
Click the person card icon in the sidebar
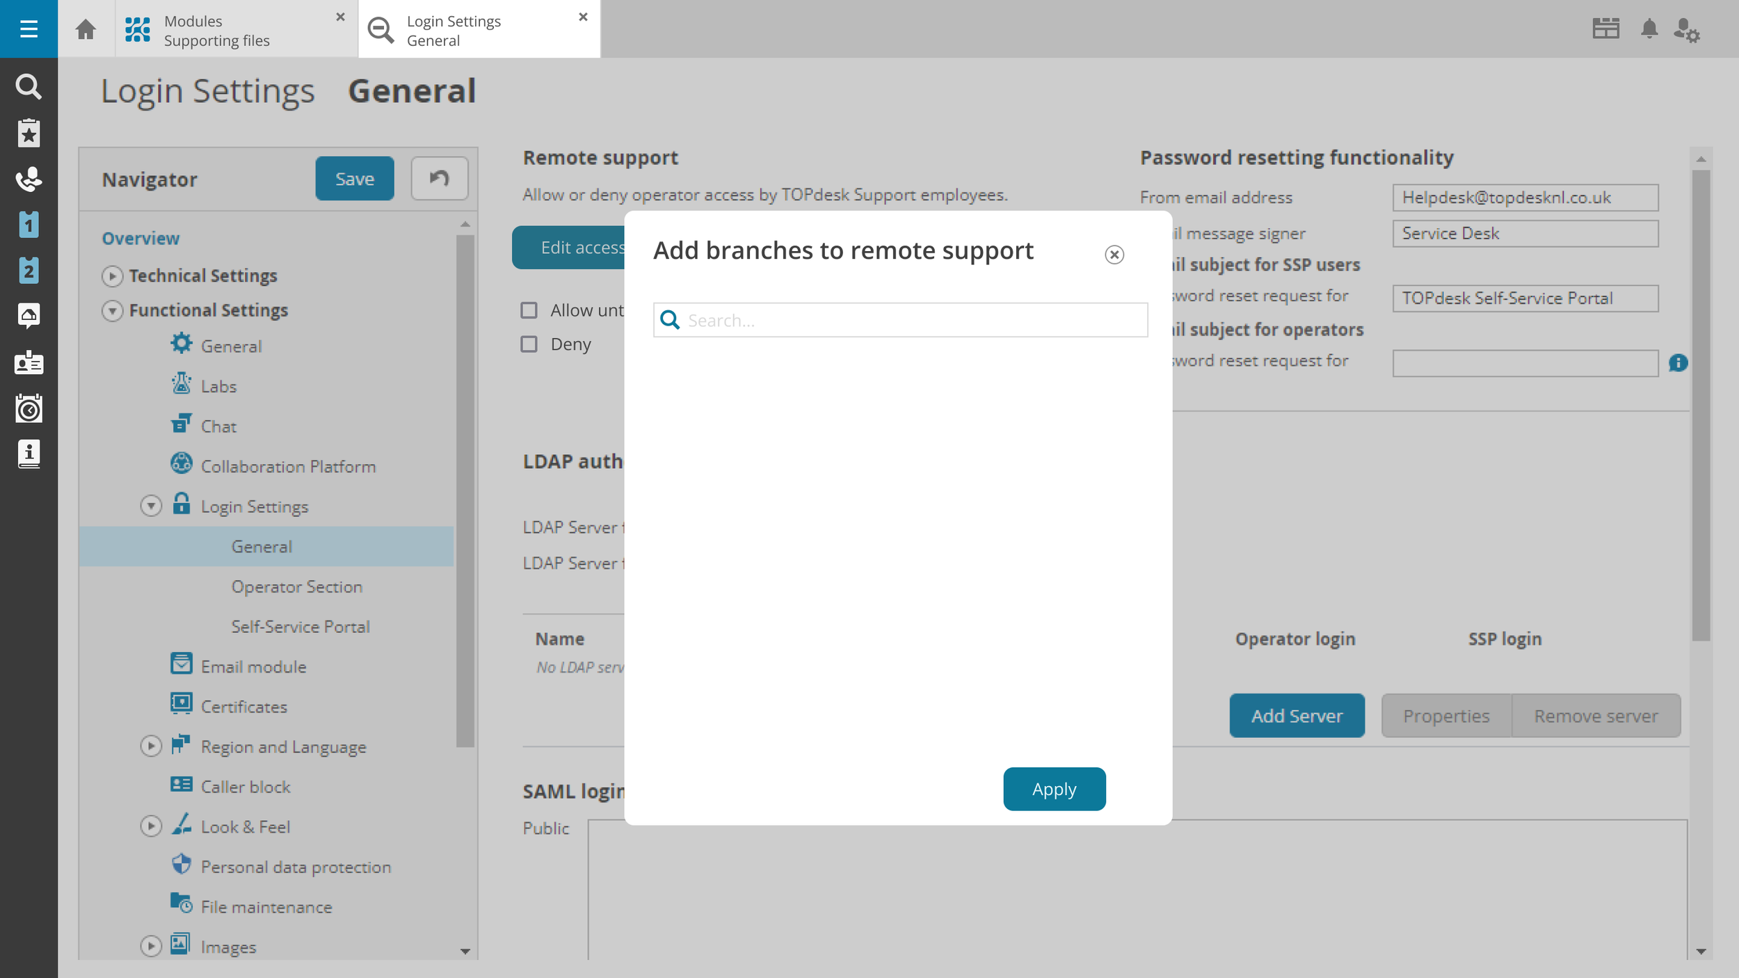tap(29, 362)
